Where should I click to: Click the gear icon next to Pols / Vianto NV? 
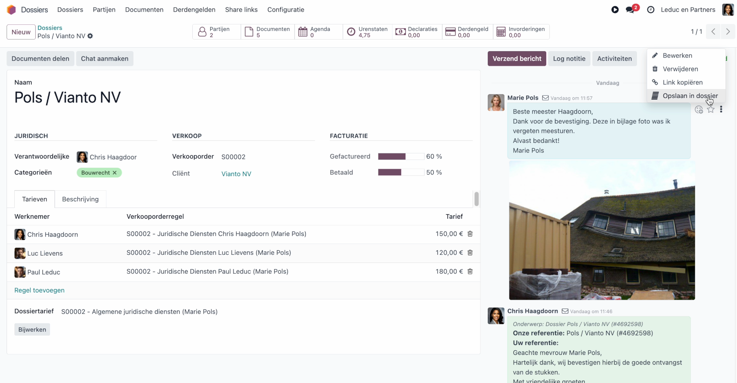[90, 36]
